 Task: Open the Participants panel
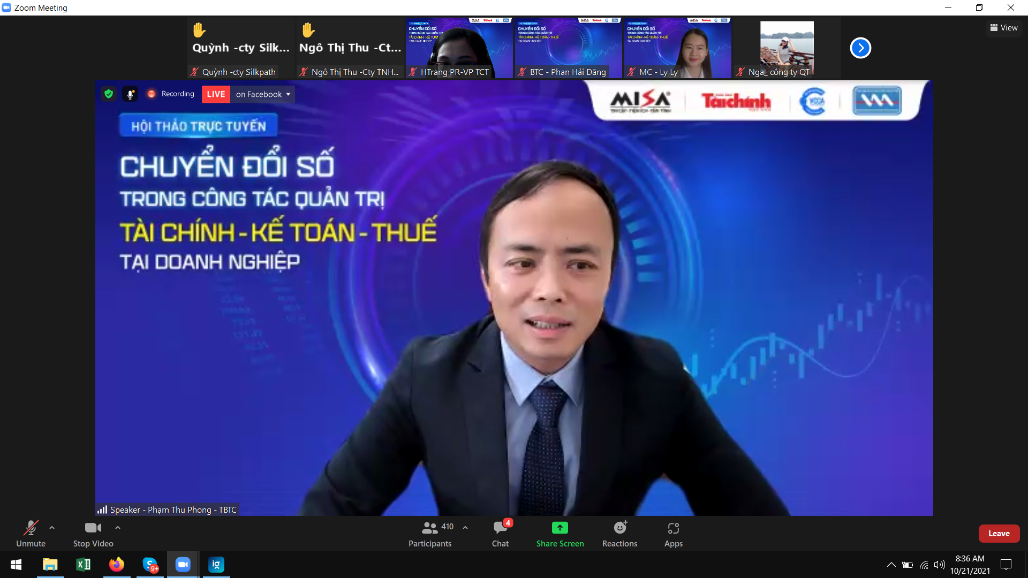pos(430,534)
